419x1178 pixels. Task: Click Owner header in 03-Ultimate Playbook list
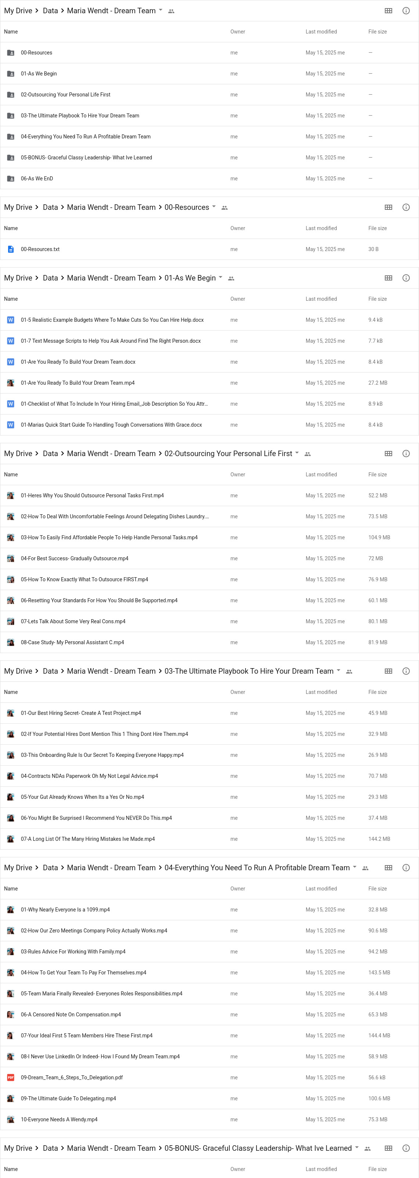tap(238, 692)
